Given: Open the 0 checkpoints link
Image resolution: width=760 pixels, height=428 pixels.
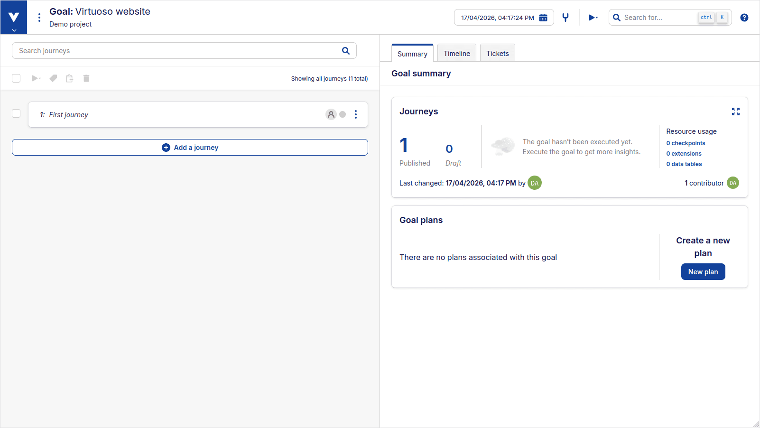Looking at the screenshot, I should click(x=686, y=143).
